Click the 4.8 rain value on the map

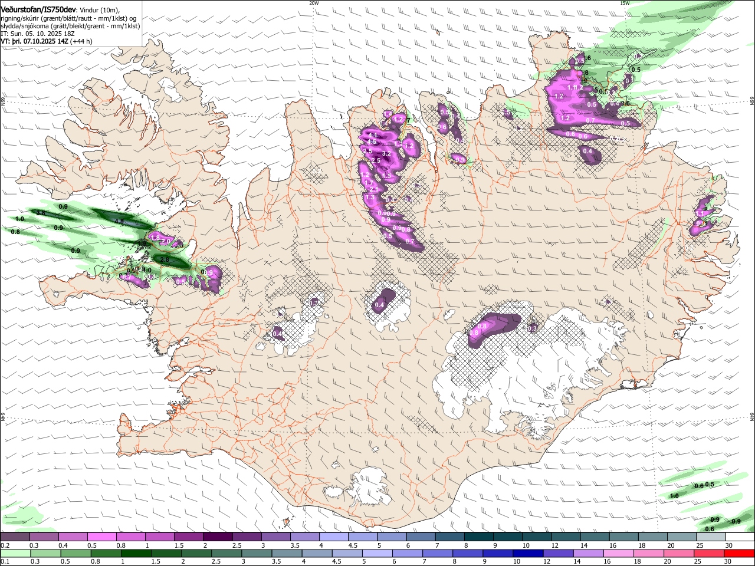coord(119,222)
